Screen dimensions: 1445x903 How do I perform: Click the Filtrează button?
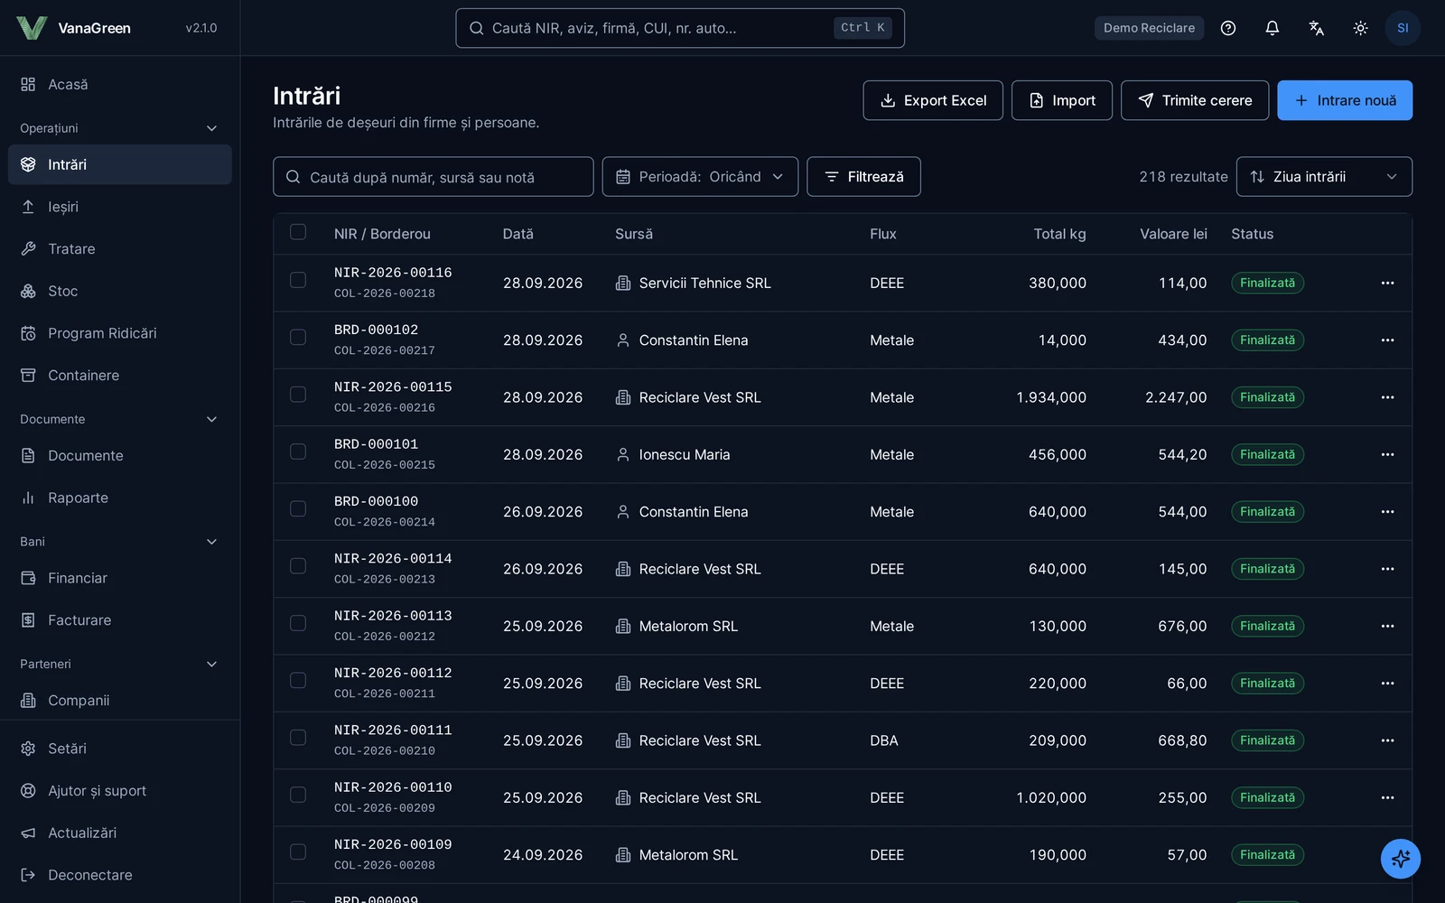pos(863,177)
